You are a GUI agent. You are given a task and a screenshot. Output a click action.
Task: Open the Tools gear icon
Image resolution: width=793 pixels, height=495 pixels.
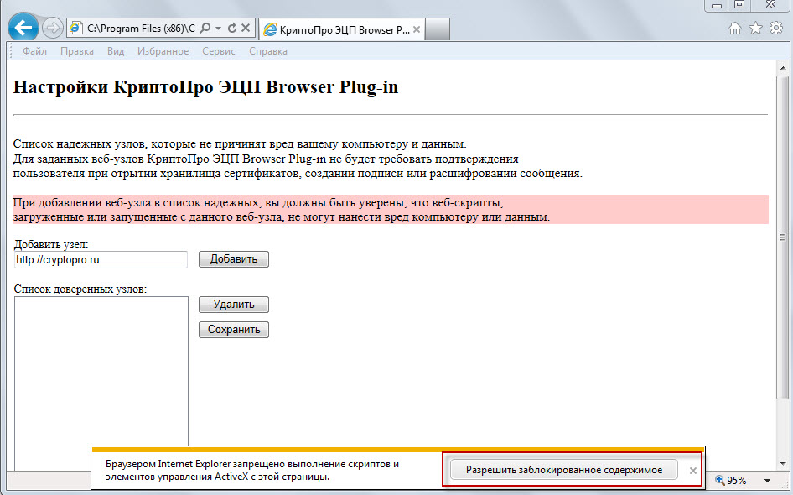pos(774,29)
